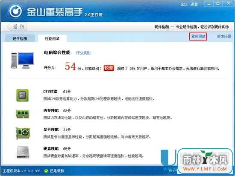Screen dimensions: 235x176
Task: Click the computer and monitor icon
Action: tap(23, 60)
